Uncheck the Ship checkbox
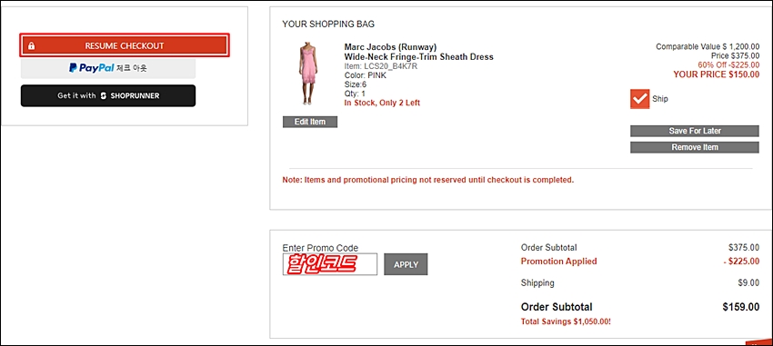Screen dimensions: 773x346 point(640,99)
